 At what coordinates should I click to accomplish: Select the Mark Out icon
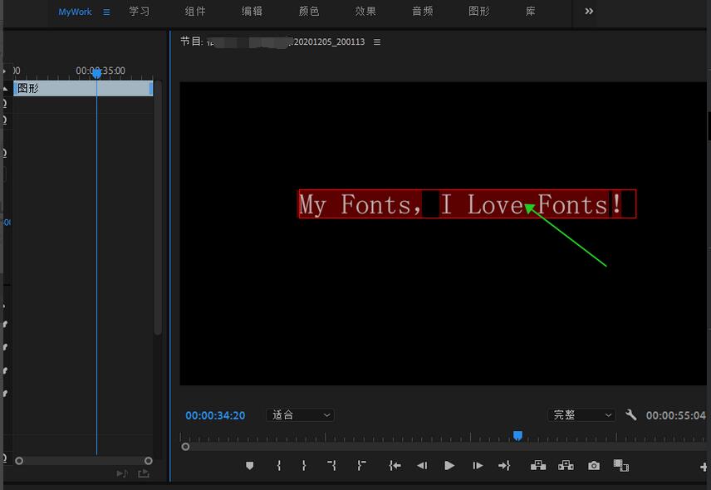pos(303,466)
